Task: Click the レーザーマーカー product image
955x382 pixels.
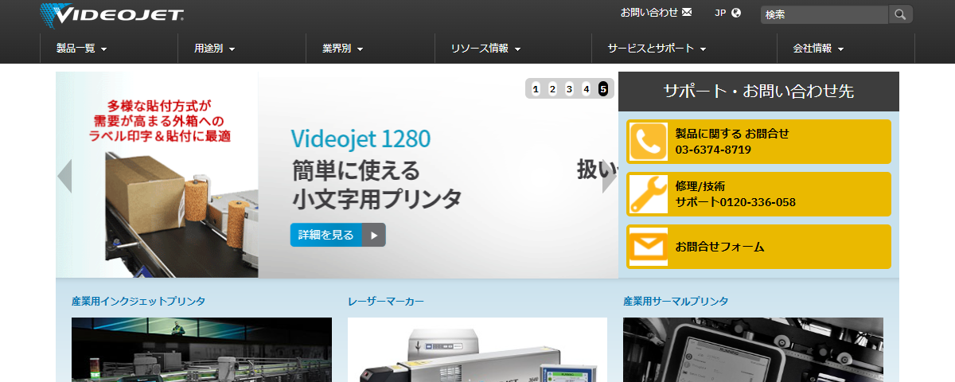Action: pyautogui.click(x=477, y=350)
